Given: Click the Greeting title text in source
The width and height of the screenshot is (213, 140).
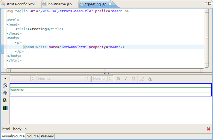Looking at the screenshot, I should click(38, 29).
